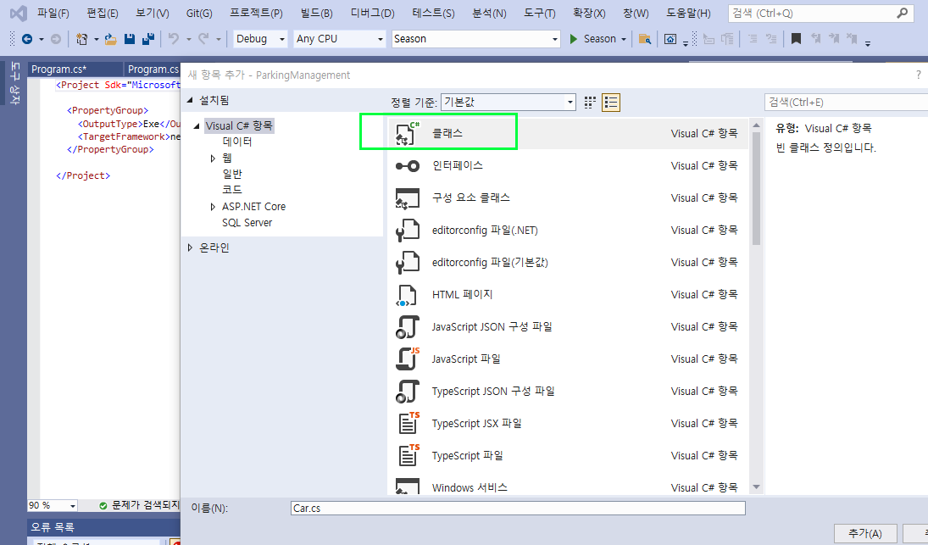Navigate backward with the toolbar back arrow
928x545 pixels.
[x=27, y=39]
